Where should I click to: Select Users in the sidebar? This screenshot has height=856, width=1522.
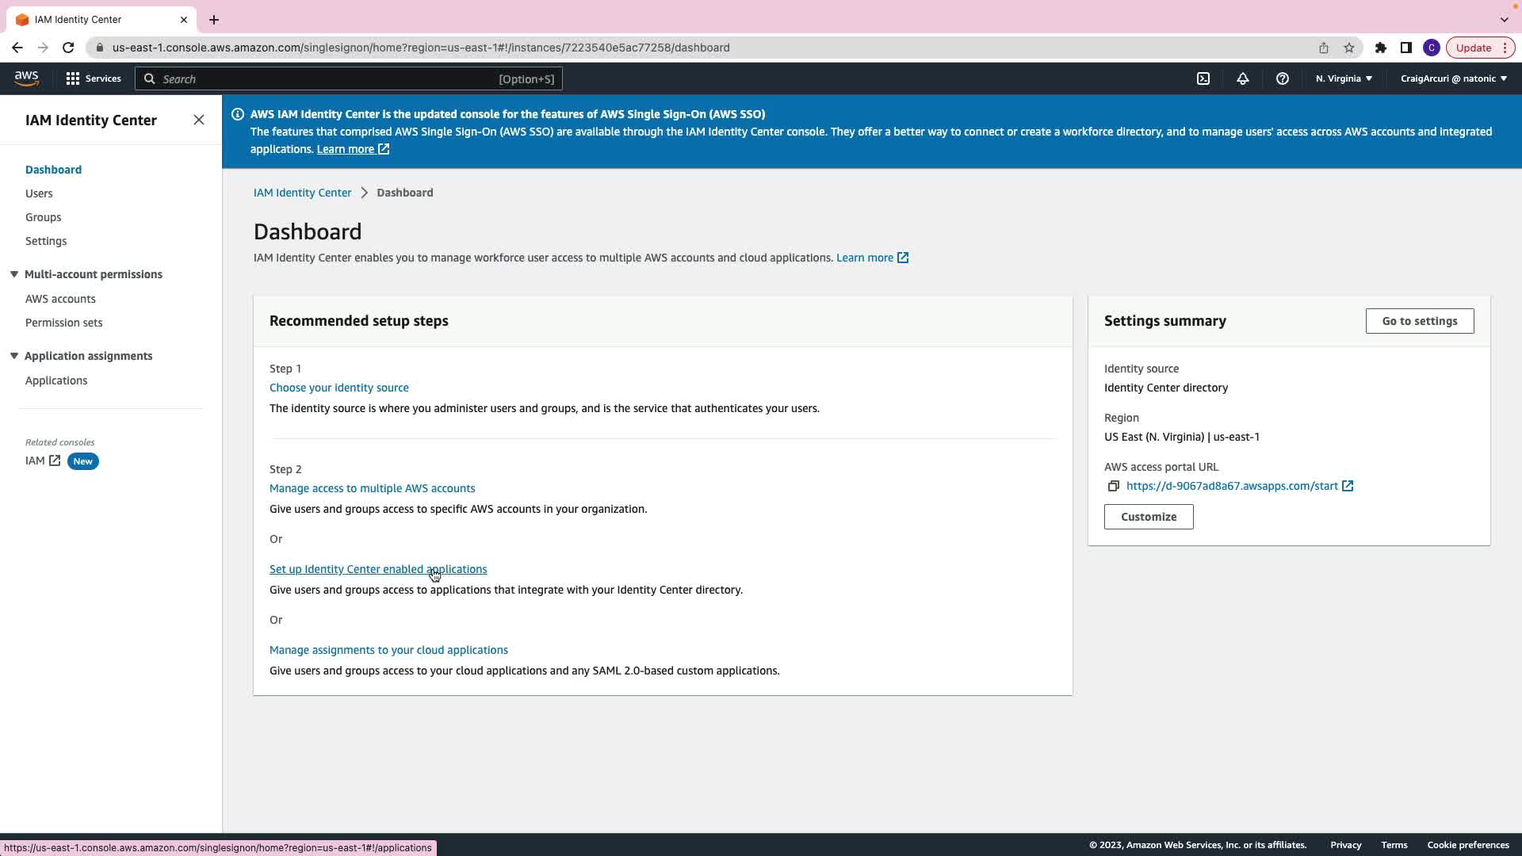(x=39, y=193)
